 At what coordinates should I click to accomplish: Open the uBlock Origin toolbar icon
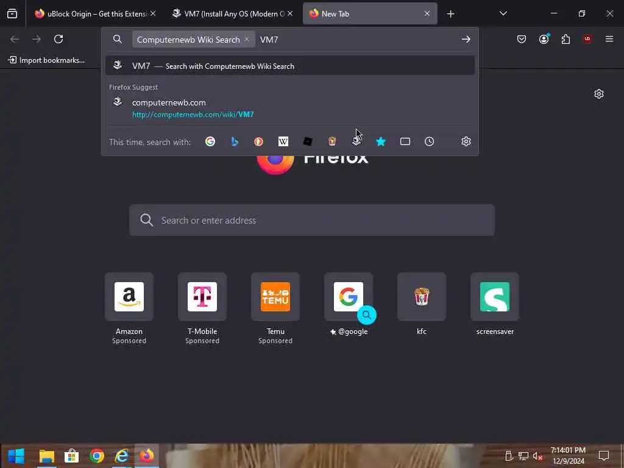[x=587, y=39]
